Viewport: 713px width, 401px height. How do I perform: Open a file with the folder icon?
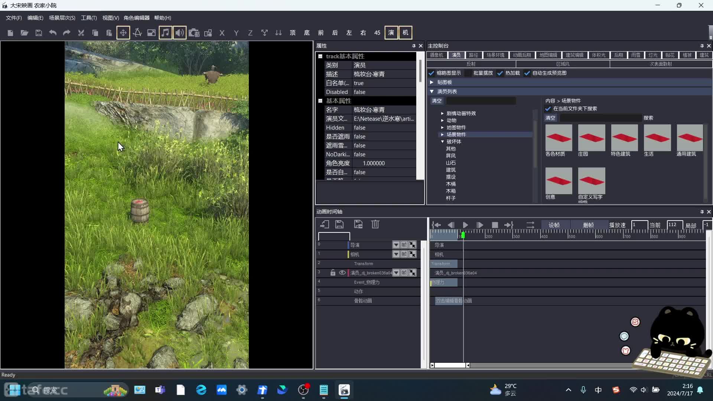(x=25, y=33)
